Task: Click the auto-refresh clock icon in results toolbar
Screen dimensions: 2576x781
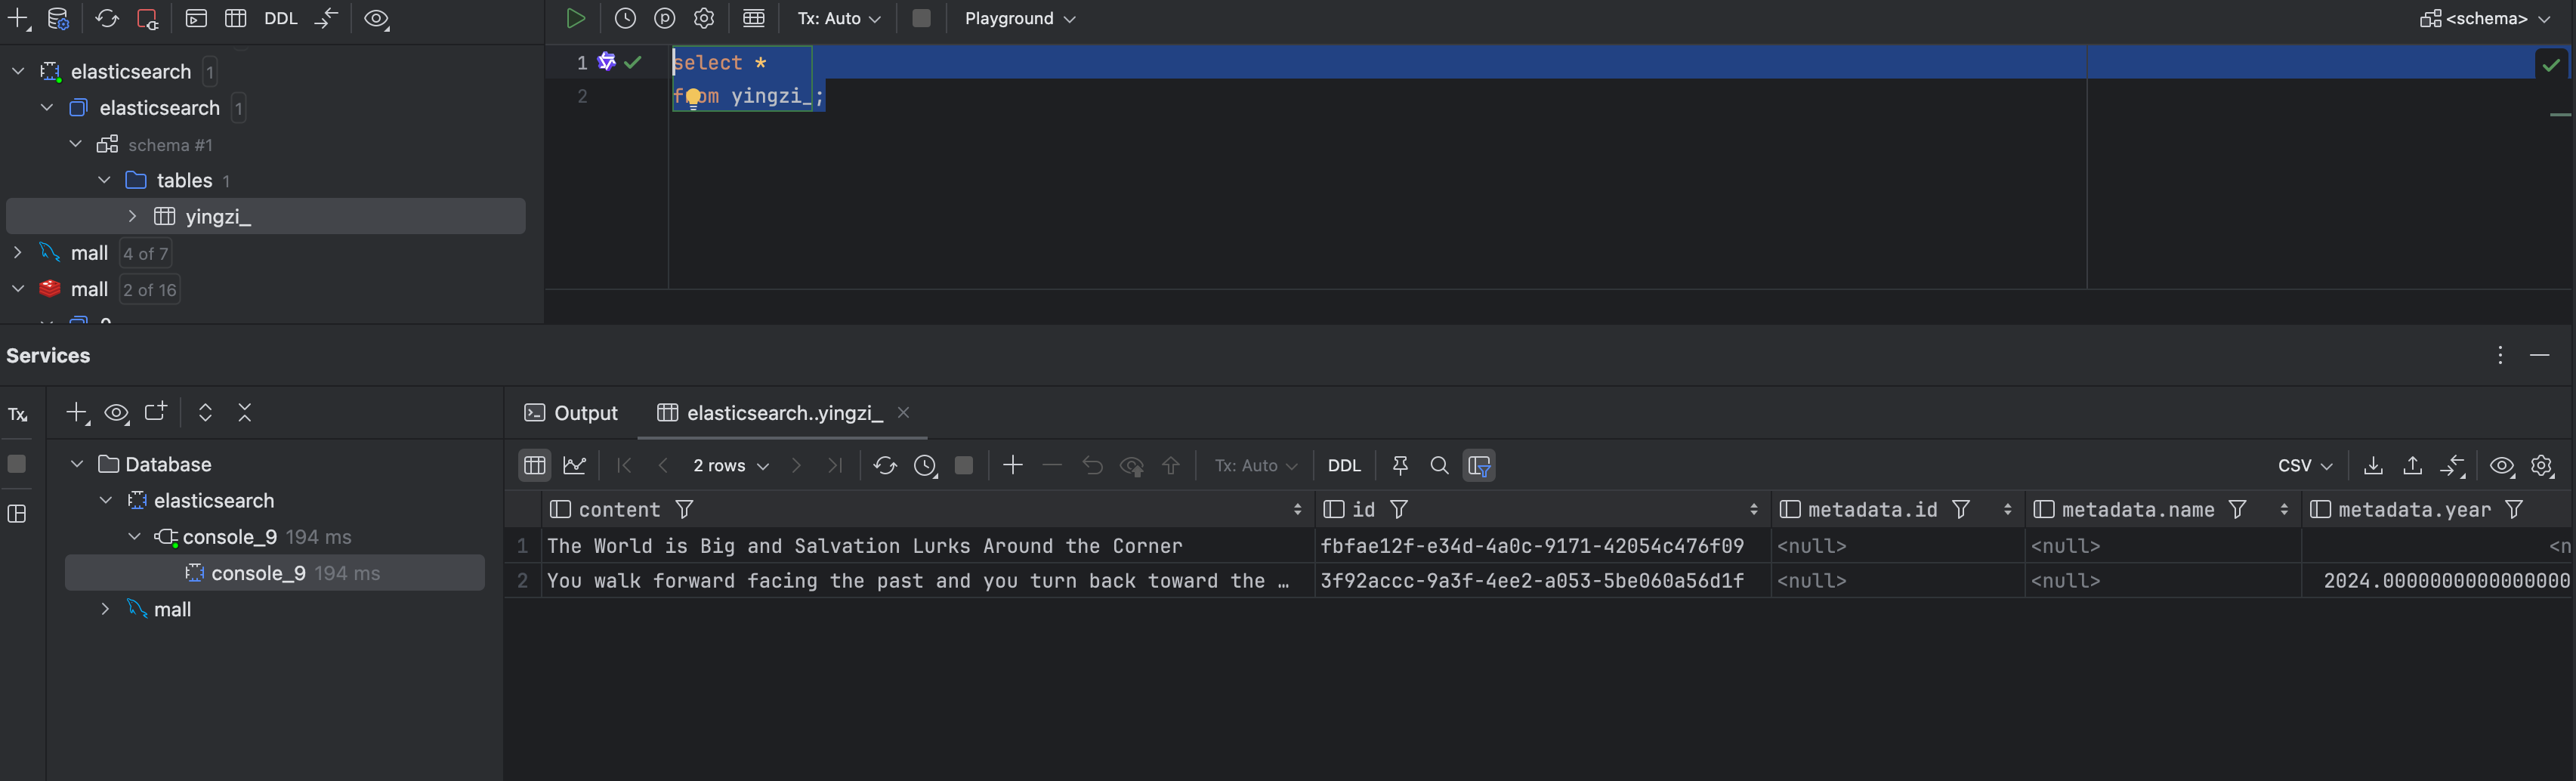Action: click(x=925, y=465)
